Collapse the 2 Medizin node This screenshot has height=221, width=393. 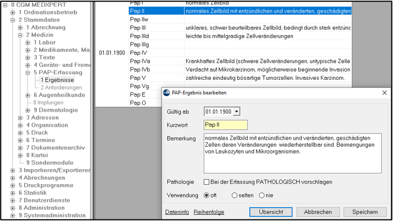pyautogui.click(x=20, y=35)
